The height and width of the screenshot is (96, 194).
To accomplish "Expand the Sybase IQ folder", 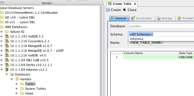I will pyautogui.click(x=2, y=32).
